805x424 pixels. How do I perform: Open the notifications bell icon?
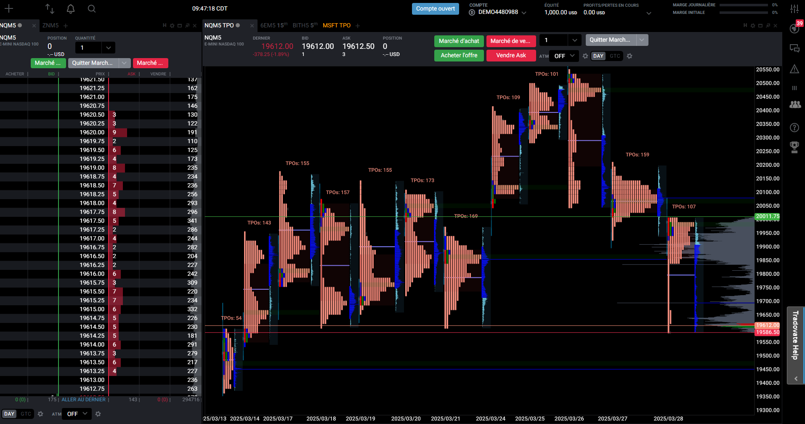click(71, 8)
